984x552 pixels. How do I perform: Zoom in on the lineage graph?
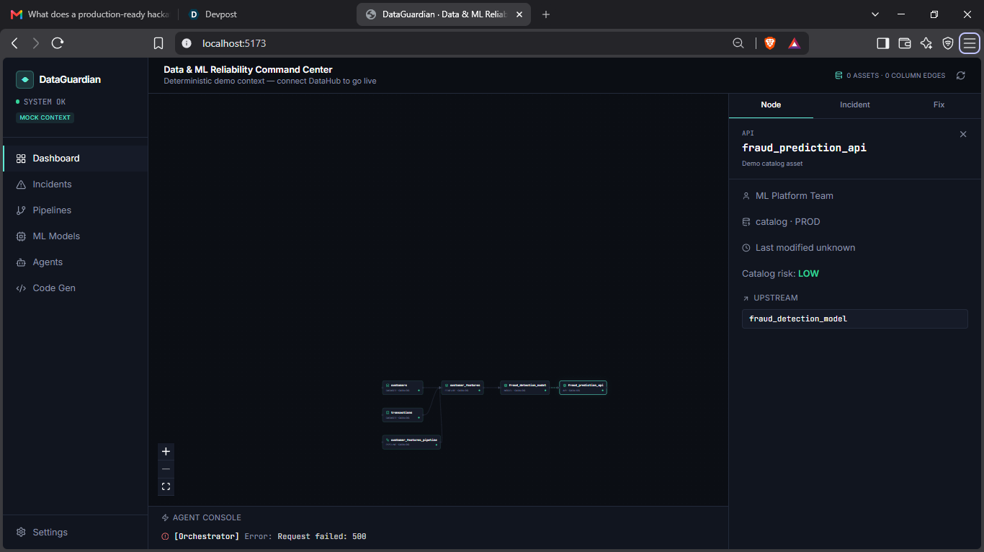click(x=166, y=452)
